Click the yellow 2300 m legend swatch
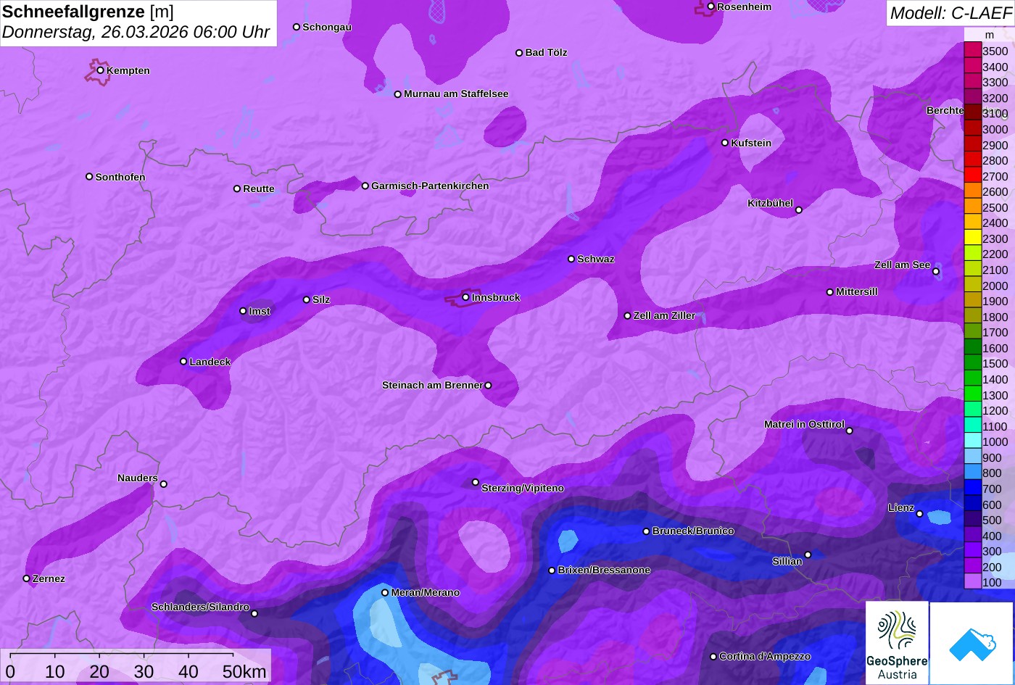Viewport: 1015px width, 685px height. (x=972, y=238)
